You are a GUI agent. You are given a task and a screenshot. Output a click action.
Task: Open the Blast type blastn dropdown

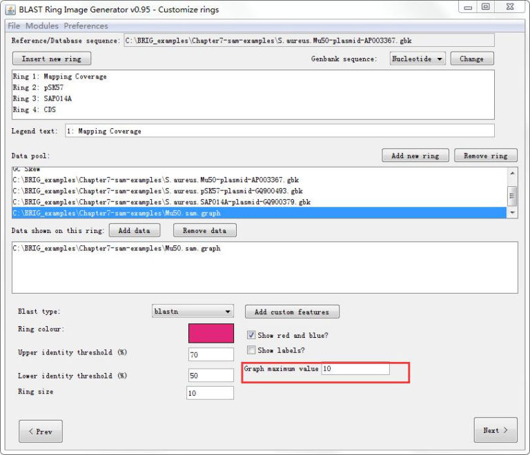193,311
